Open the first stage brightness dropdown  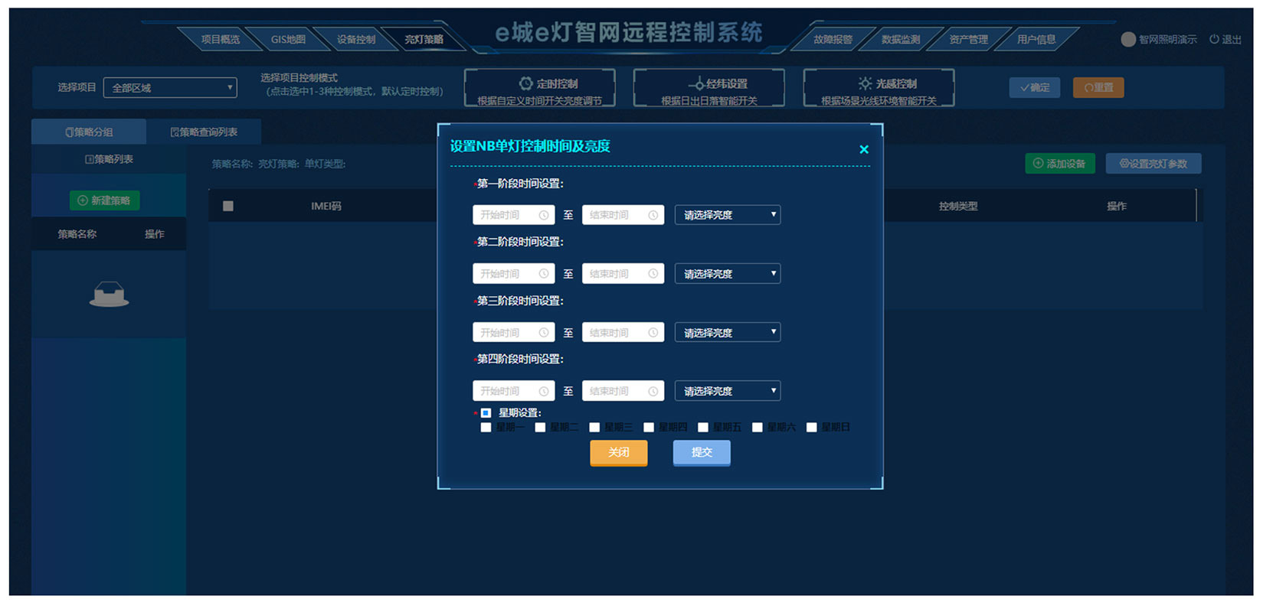point(728,215)
